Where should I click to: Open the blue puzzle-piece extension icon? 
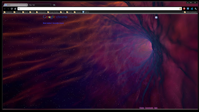coord(192,9)
